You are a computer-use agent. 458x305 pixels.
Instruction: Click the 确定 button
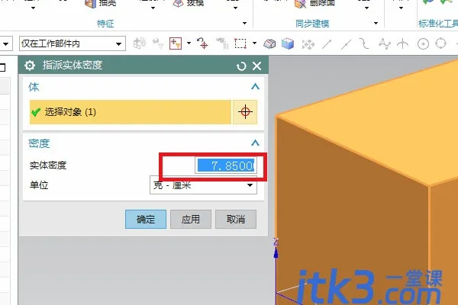pos(146,219)
